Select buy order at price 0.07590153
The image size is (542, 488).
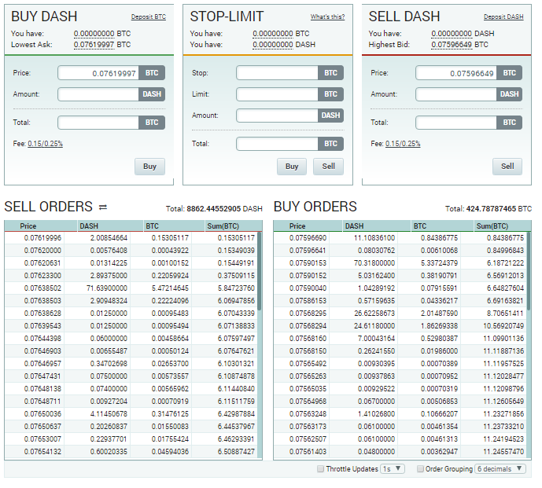pyautogui.click(x=400, y=263)
